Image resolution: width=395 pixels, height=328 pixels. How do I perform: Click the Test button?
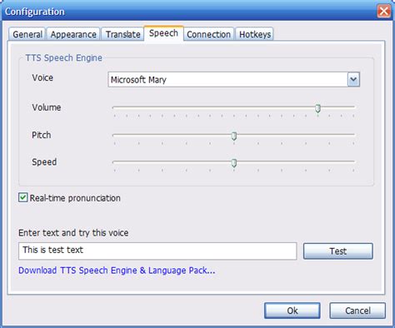click(x=338, y=251)
